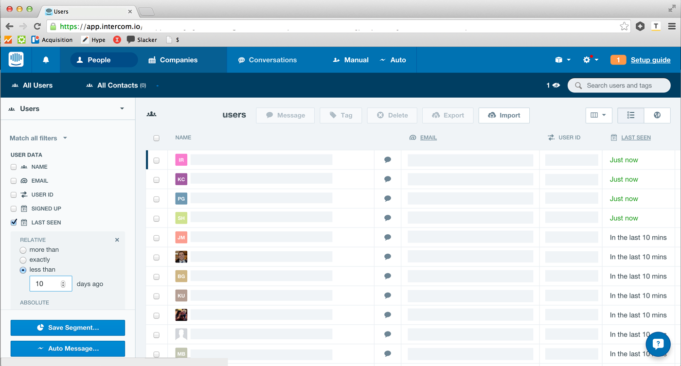This screenshot has height=366, width=681.
Task: Tag the selected users
Action: pyautogui.click(x=340, y=115)
